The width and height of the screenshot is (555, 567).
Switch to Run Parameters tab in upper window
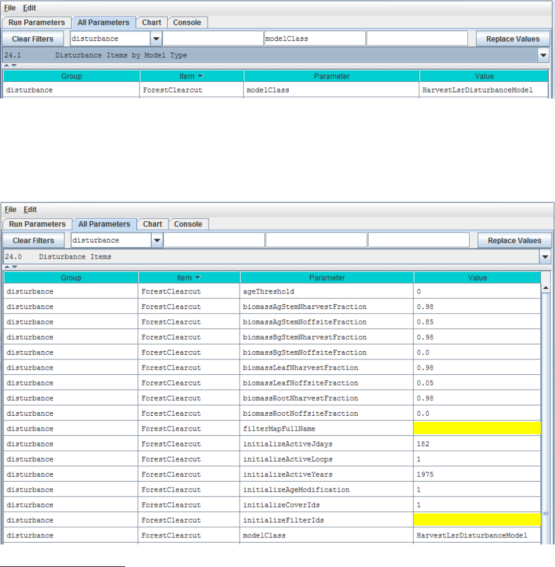(37, 23)
